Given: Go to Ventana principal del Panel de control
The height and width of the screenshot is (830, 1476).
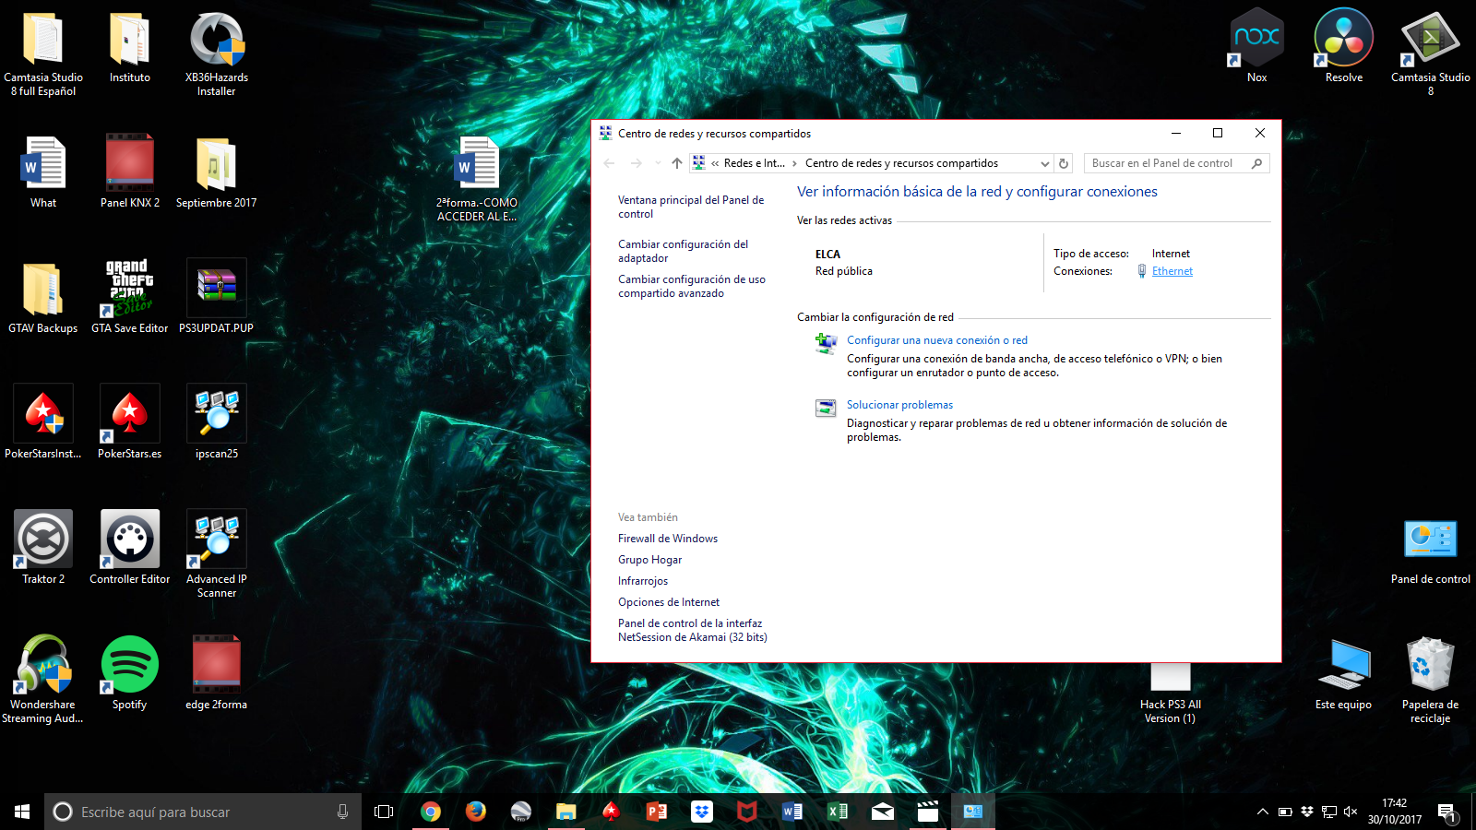Looking at the screenshot, I should (x=691, y=207).
